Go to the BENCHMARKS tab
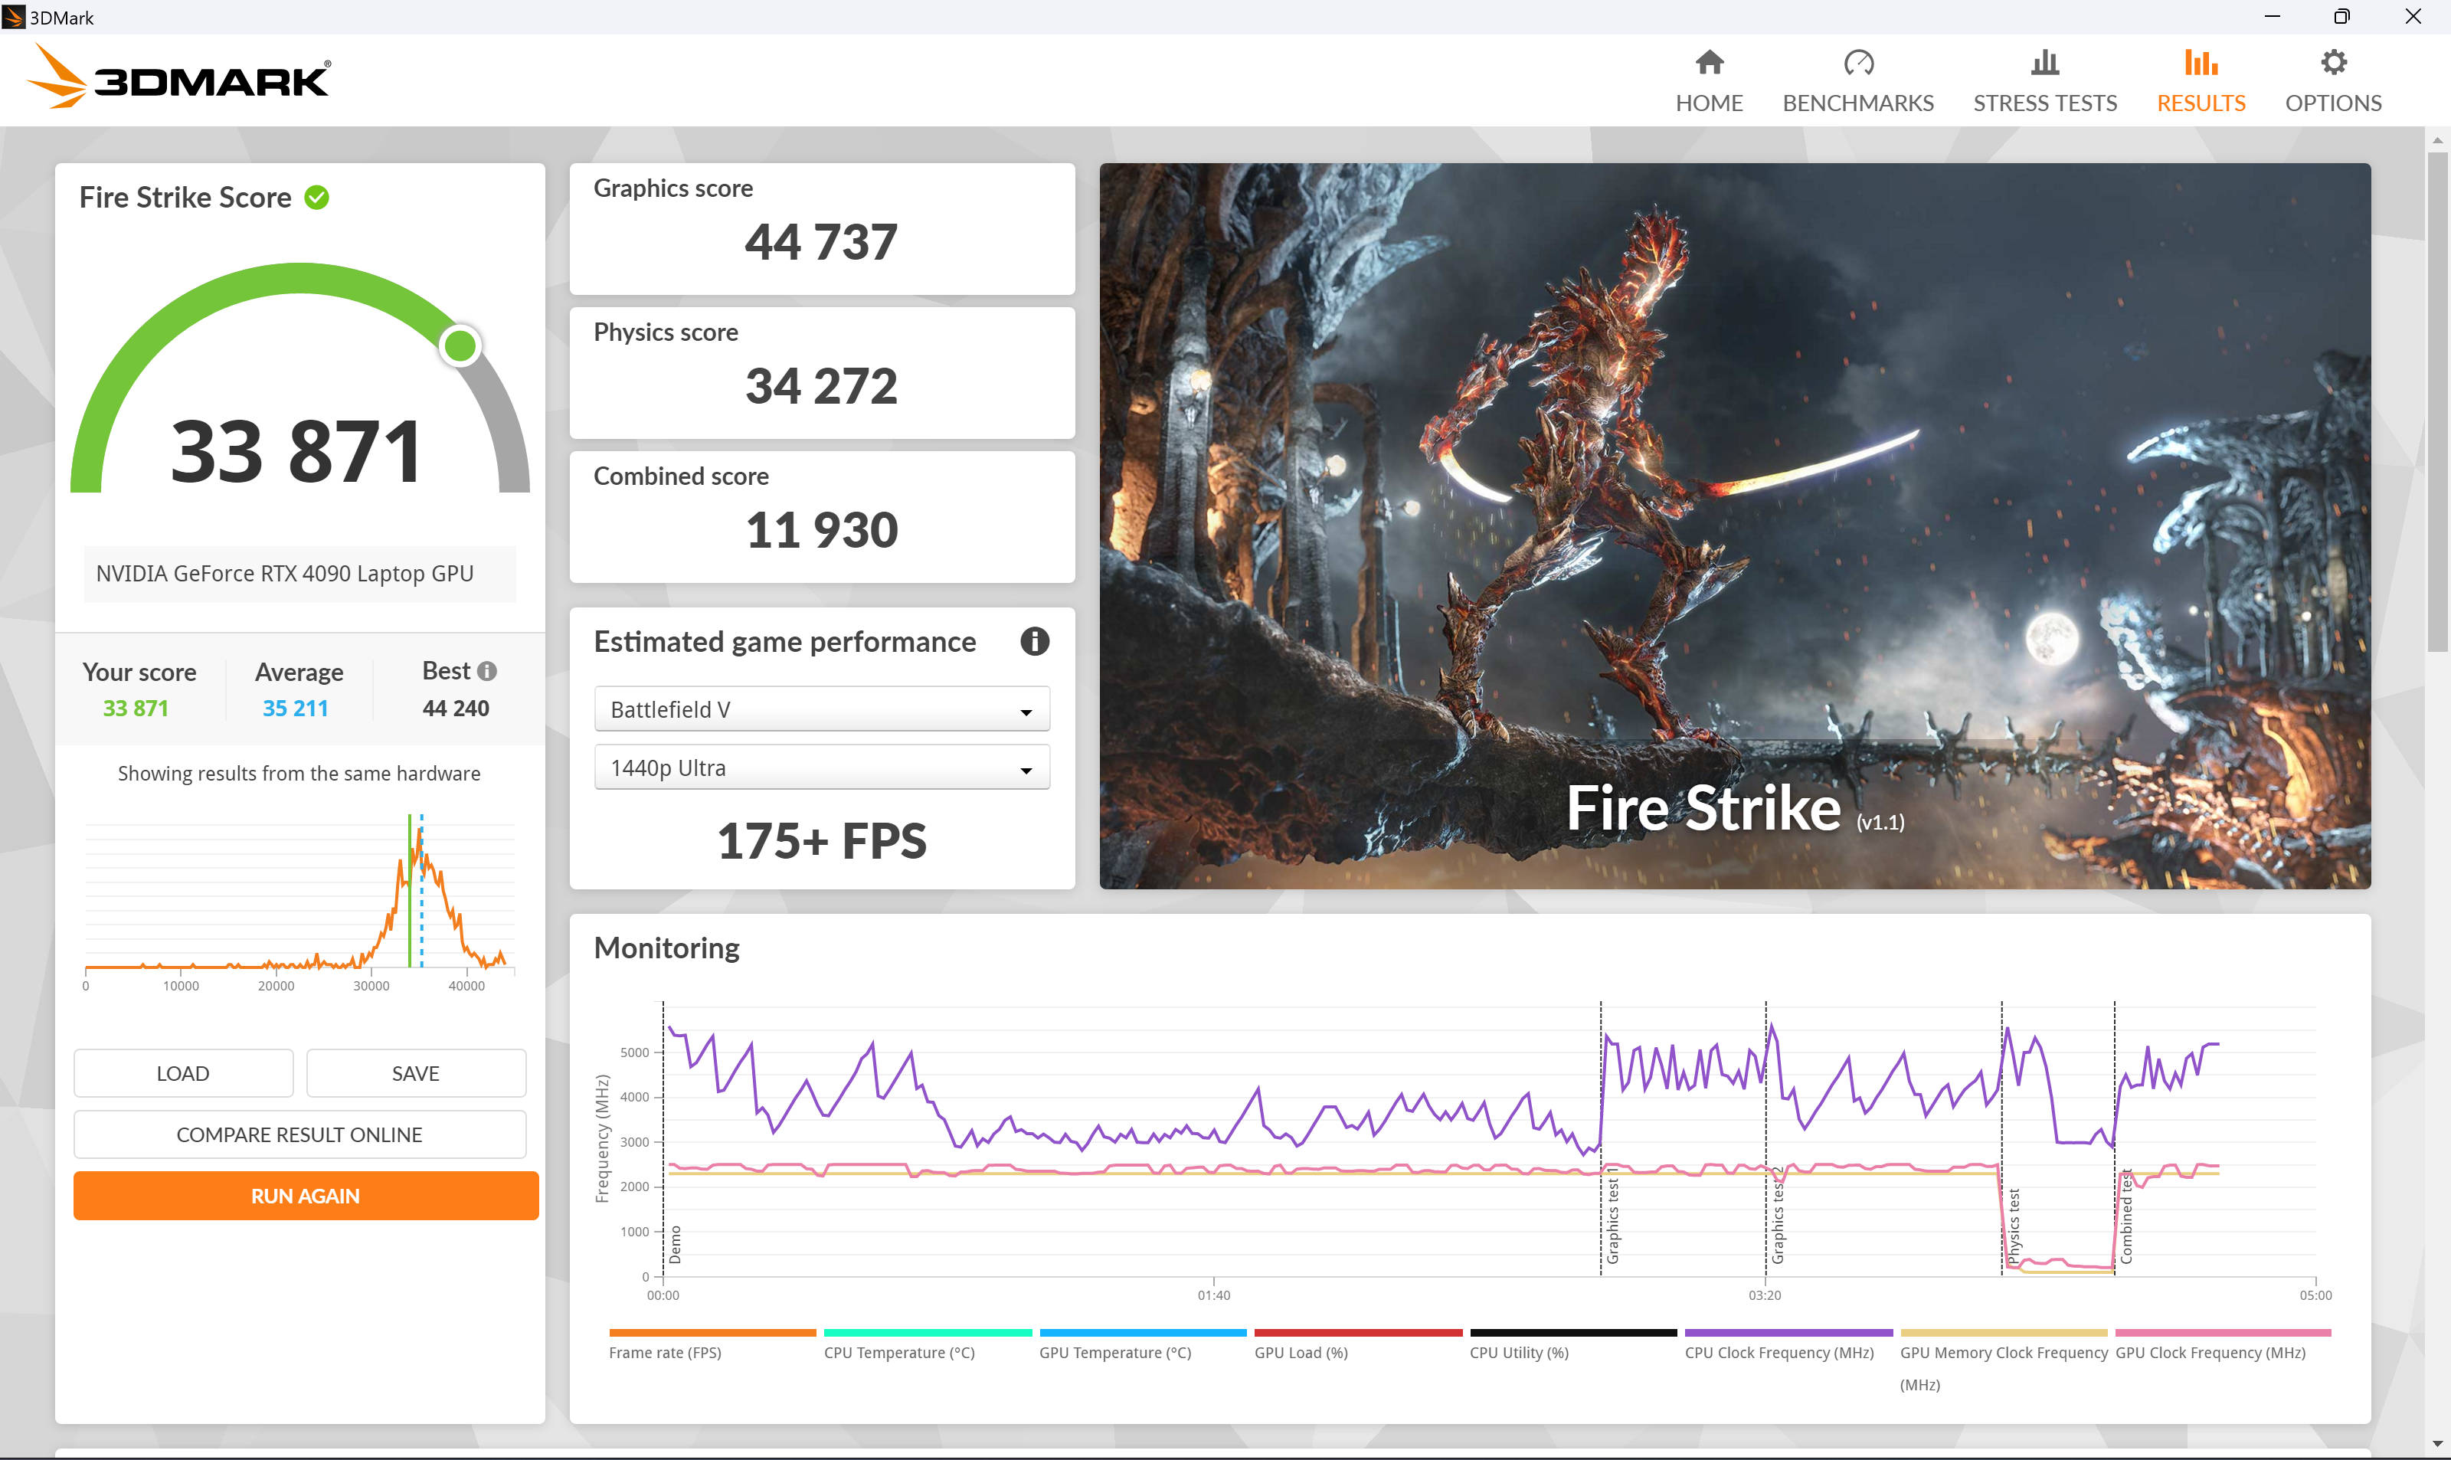This screenshot has width=2451, height=1460. click(x=1858, y=82)
